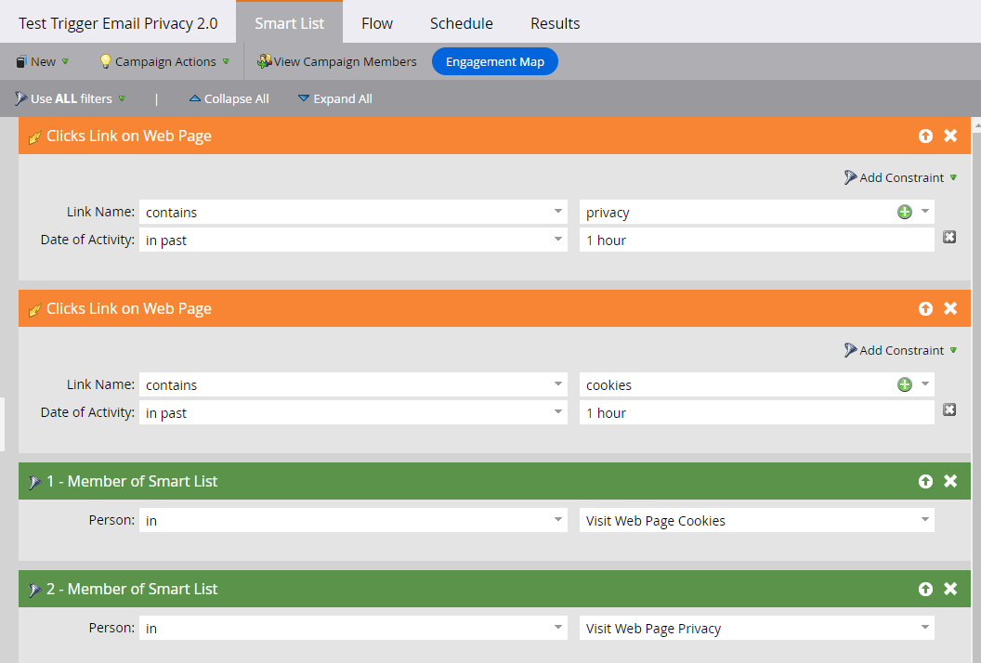The width and height of the screenshot is (981, 663).
Task: Open the Engagement Map
Action: (x=494, y=61)
